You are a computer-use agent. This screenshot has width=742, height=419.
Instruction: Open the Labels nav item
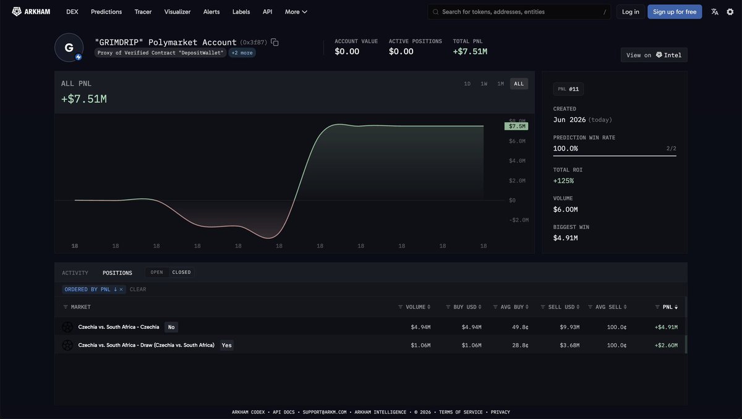241,12
